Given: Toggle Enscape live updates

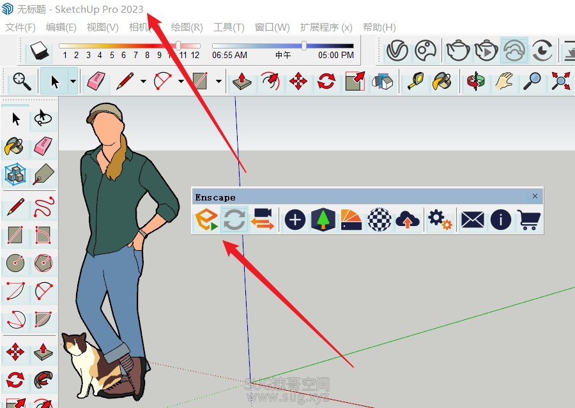Looking at the screenshot, I should tap(234, 220).
